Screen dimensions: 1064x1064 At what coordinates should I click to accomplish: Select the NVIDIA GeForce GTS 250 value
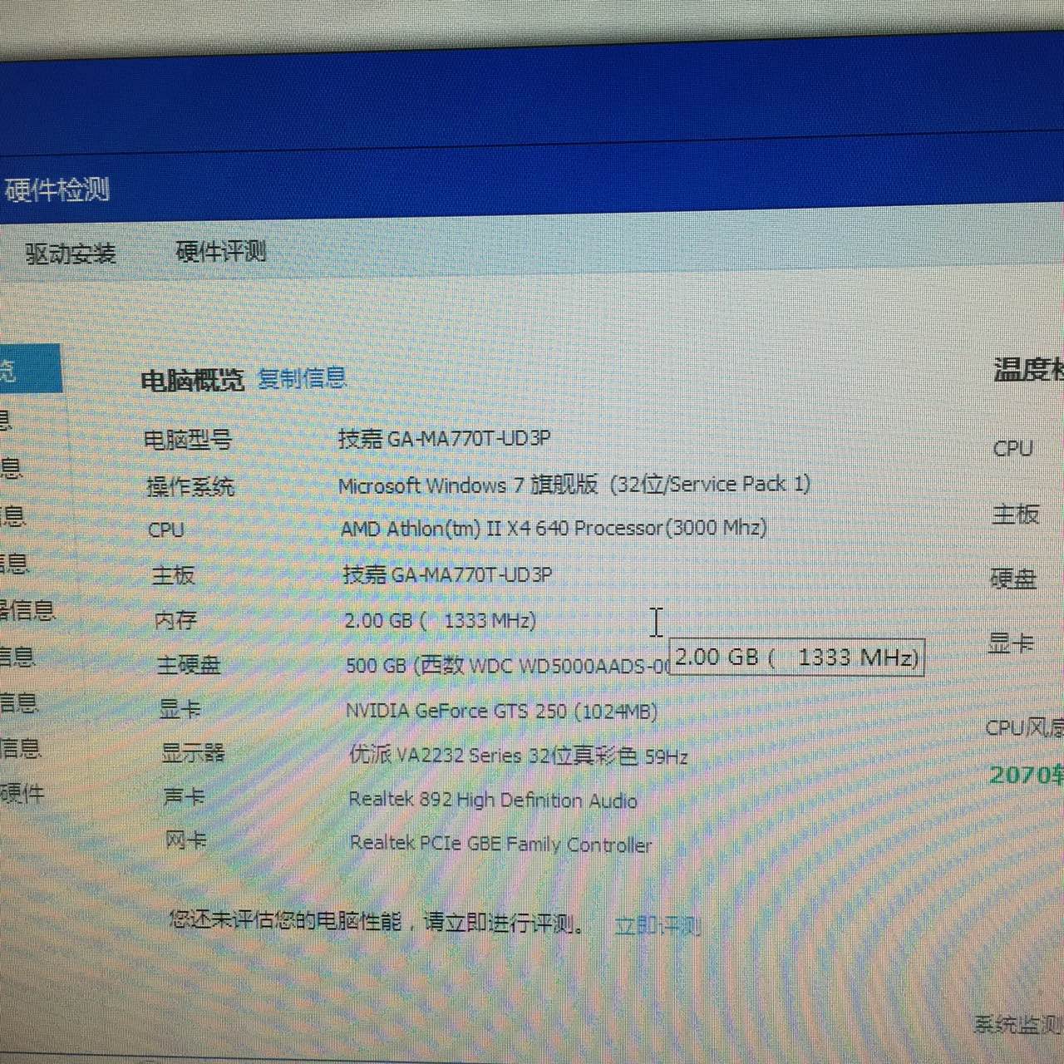click(502, 712)
